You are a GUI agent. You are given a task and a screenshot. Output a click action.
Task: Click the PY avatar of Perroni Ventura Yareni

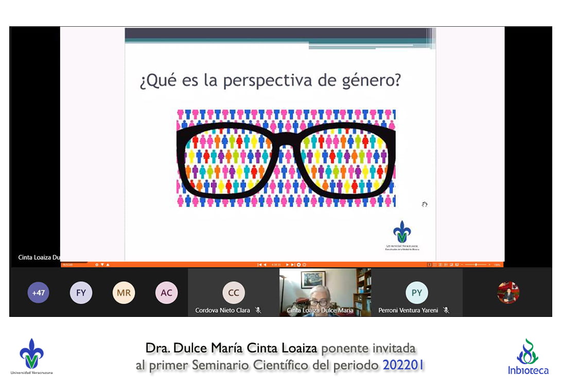416,293
